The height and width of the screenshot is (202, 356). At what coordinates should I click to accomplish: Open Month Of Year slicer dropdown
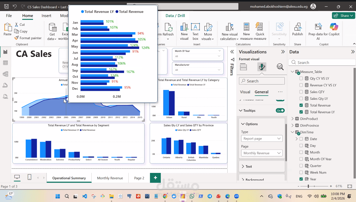tap(197, 56)
